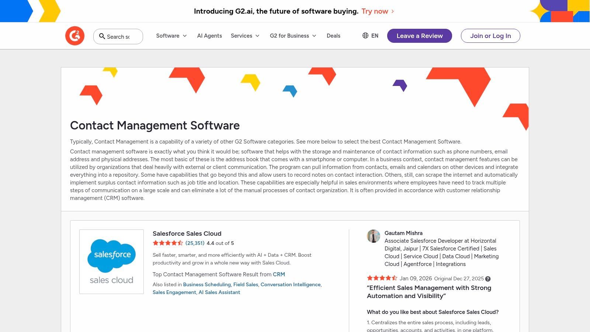This screenshot has width=590, height=332.
Task: Open the Salesforce Sales Cloud logo
Action: 111,262
